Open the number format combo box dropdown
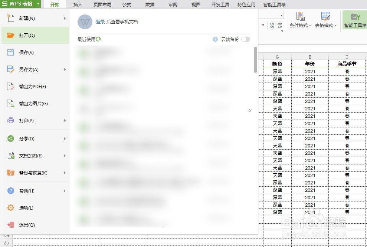367x247 pixels. pos(281,15)
